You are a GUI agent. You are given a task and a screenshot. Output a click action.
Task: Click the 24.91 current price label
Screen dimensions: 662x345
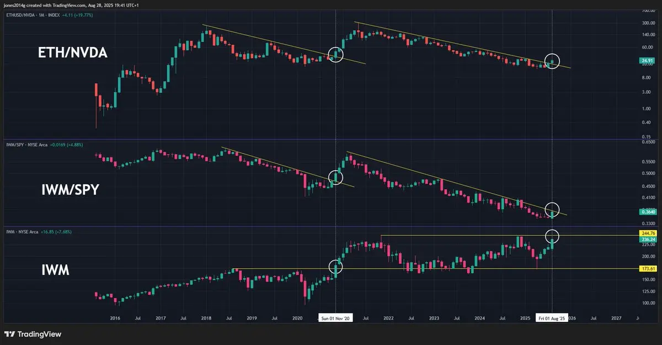pyautogui.click(x=647, y=60)
